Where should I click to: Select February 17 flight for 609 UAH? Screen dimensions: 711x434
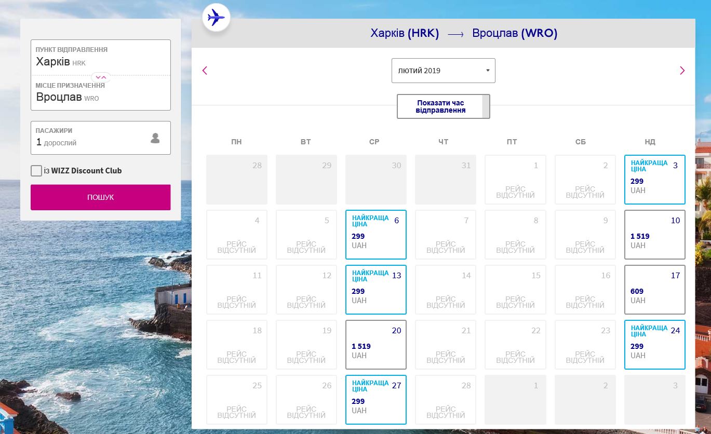(654, 290)
